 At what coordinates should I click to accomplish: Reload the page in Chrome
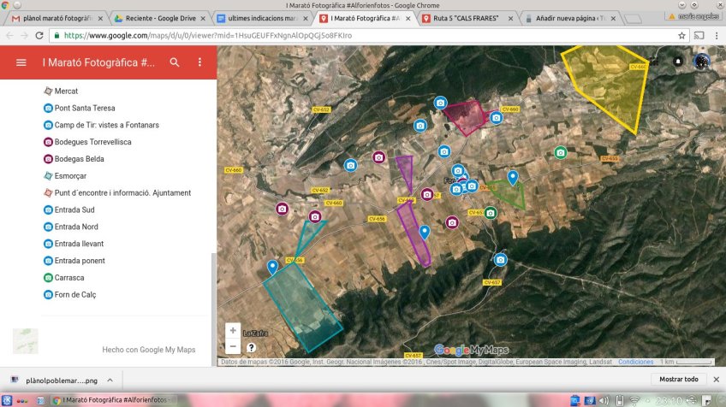click(x=39, y=36)
